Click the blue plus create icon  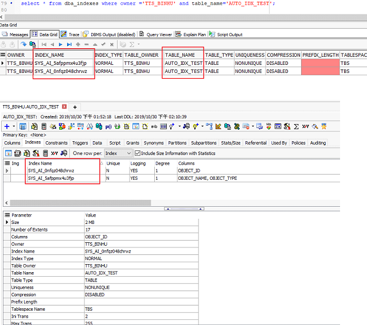pos(7,126)
